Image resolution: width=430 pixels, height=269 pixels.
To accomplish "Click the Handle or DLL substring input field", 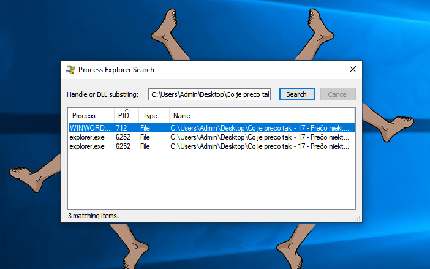I will point(211,94).
